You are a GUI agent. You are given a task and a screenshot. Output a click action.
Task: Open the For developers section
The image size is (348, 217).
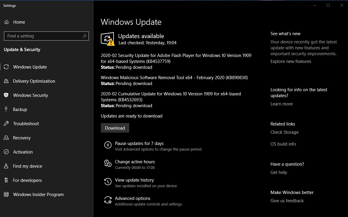(27, 180)
